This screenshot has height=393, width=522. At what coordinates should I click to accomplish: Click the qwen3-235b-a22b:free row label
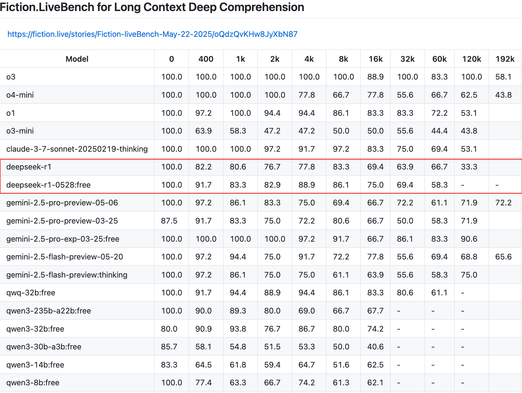point(48,311)
